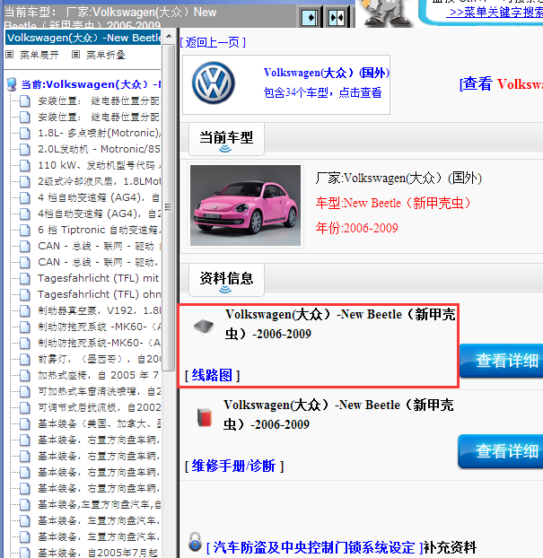Open Volkswagen(大众）(国外) brand link
Screen dimensions: 543x558
coord(327,73)
